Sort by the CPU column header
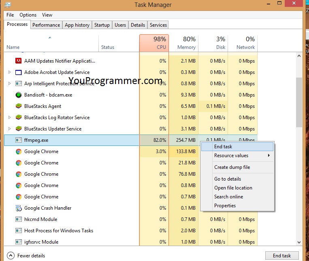This screenshot has height=261, width=309. [x=154, y=44]
